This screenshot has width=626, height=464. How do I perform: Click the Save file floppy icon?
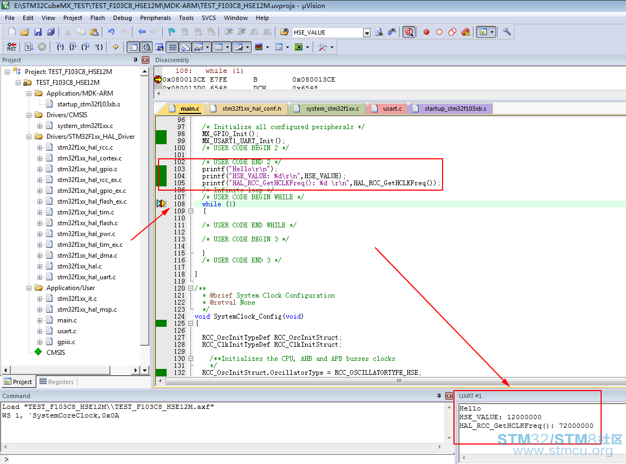click(x=38, y=32)
